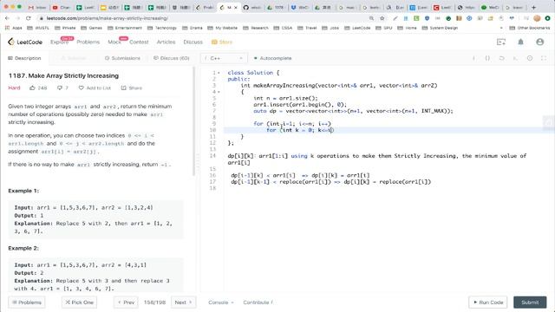
Task: Go to Problems in navigation
Action: 88,42
